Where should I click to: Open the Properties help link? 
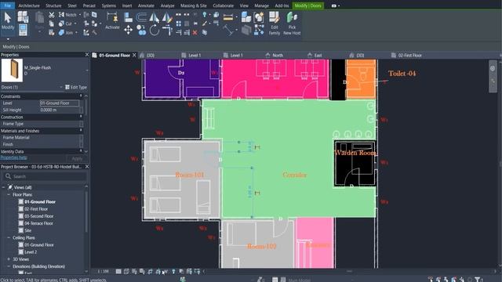pyautogui.click(x=14, y=157)
